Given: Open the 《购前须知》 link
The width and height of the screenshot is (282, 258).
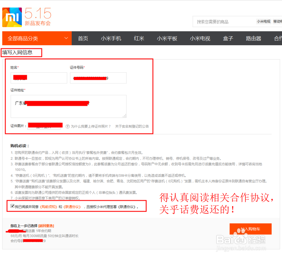Looking at the screenshot, I should pyautogui.click(x=49, y=207).
